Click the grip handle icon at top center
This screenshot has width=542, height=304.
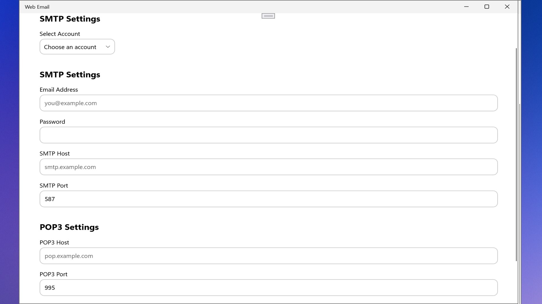point(268,16)
